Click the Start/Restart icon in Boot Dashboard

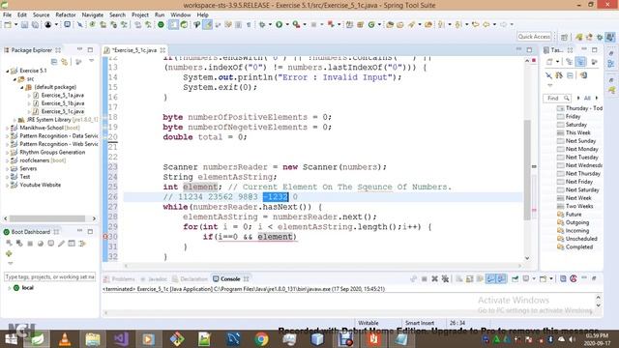(x=9, y=244)
